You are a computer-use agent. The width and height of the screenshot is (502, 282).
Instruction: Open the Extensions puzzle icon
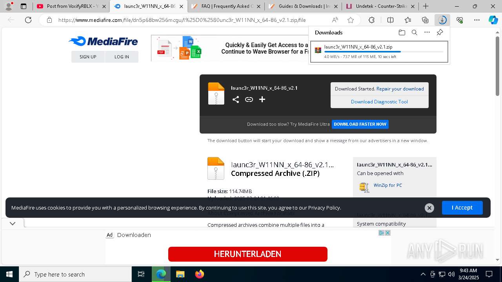point(371,20)
